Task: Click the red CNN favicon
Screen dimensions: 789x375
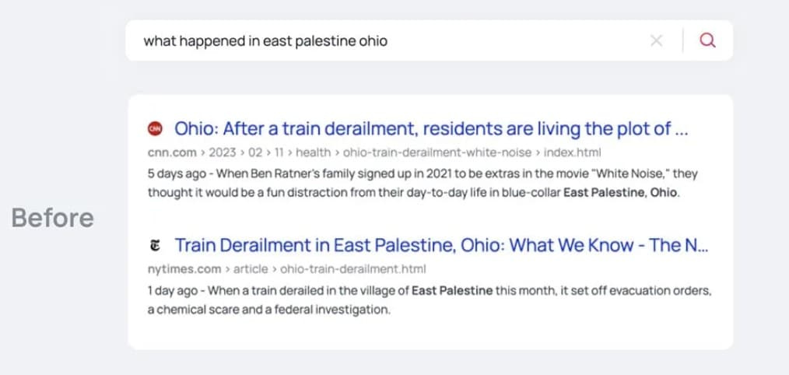Action: [x=155, y=129]
